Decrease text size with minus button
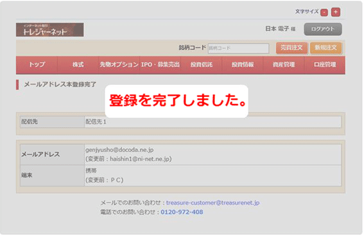The image size is (364, 238). (324, 12)
